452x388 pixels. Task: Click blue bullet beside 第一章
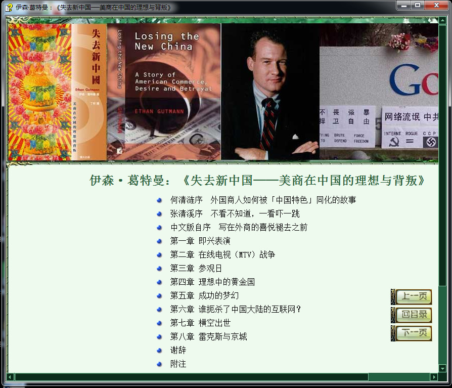(159, 241)
